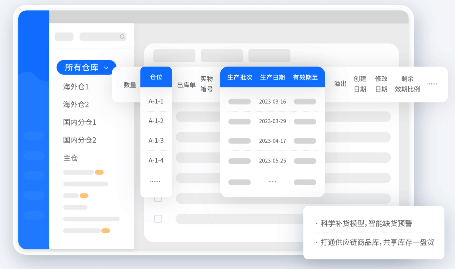Check the upper row selection checkbox
Image resolution: width=455 pixels, height=269 pixels.
(158, 199)
